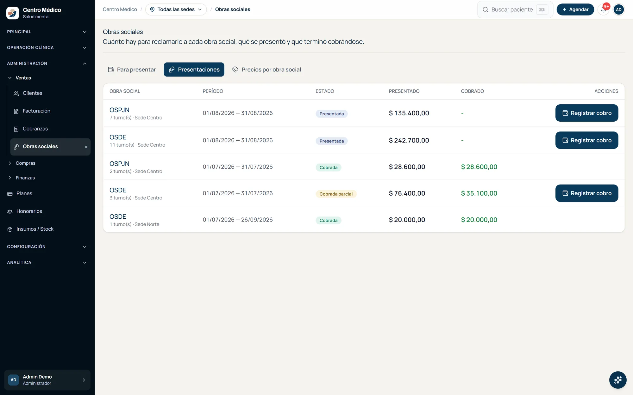The width and height of the screenshot is (633, 395).
Task: Switch to the Para presentar tab
Action: coord(132,70)
